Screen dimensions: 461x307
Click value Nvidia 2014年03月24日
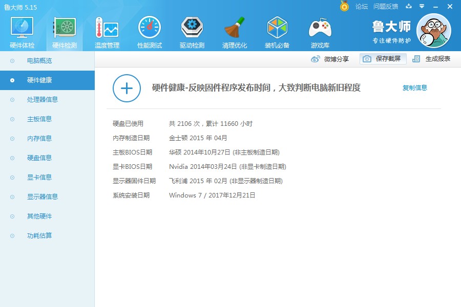pos(203,167)
